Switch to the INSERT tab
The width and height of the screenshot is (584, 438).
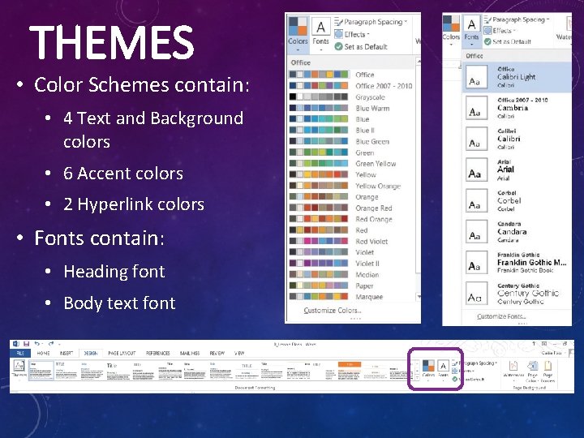pos(67,353)
